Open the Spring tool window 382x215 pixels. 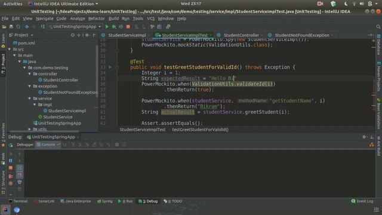coord(105,201)
